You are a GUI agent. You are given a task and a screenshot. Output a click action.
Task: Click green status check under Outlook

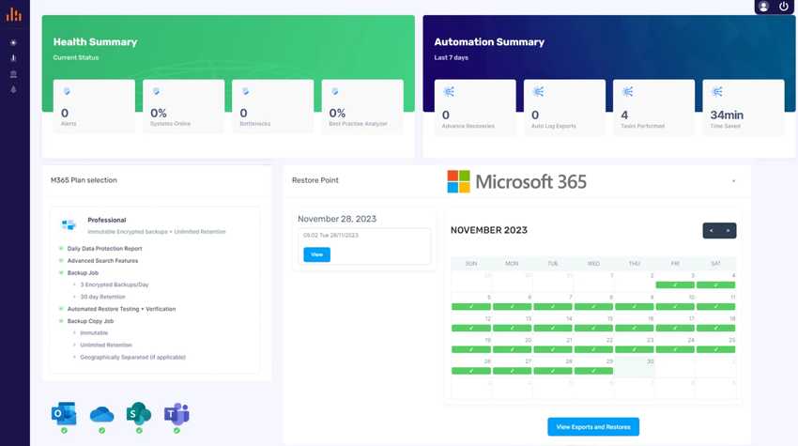click(x=64, y=431)
